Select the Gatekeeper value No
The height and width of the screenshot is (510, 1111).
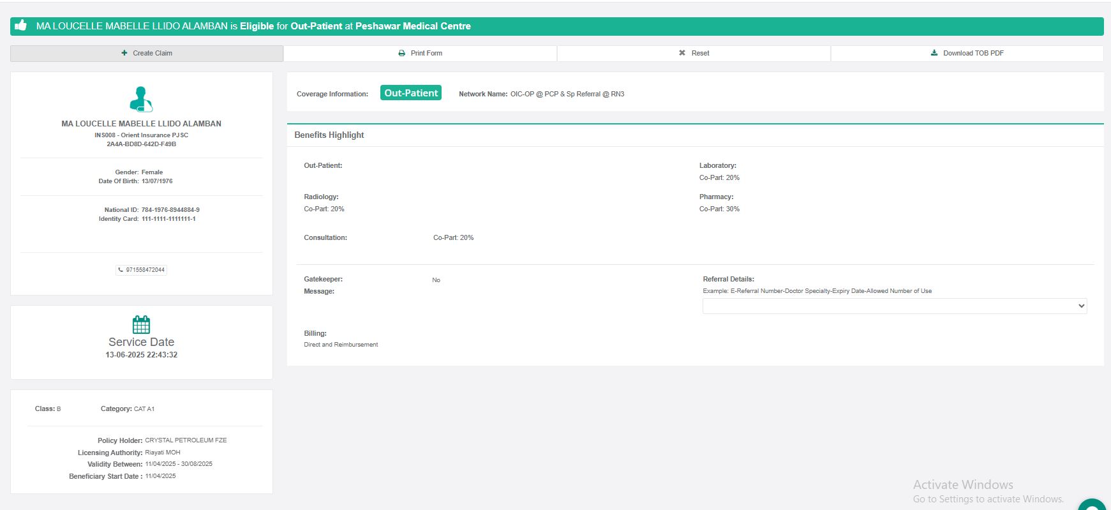click(x=436, y=280)
